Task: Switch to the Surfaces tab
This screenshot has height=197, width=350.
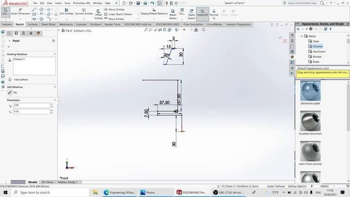Action: (33, 24)
